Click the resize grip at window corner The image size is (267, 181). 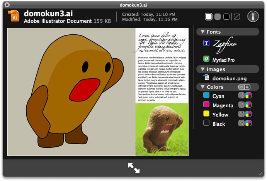point(261,173)
